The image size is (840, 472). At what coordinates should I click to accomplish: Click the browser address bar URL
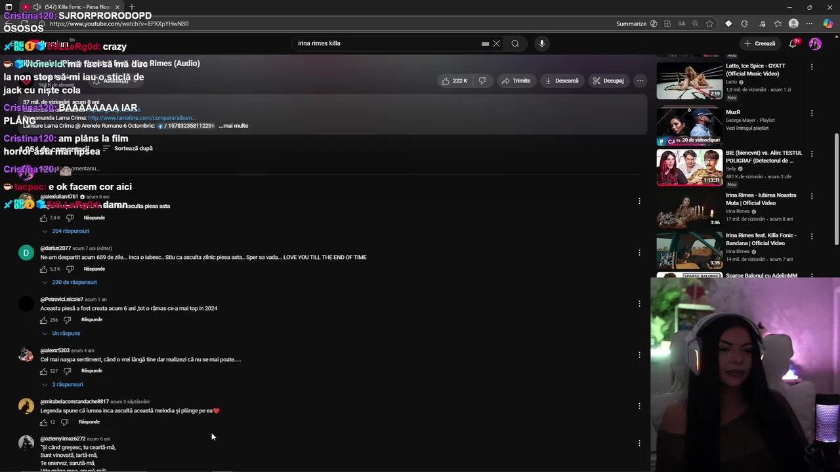pos(119,24)
